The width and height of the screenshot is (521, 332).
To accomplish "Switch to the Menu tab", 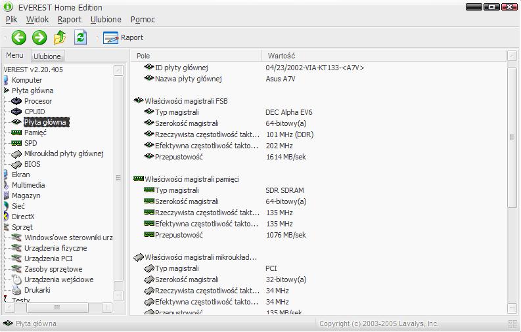I will click(15, 55).
